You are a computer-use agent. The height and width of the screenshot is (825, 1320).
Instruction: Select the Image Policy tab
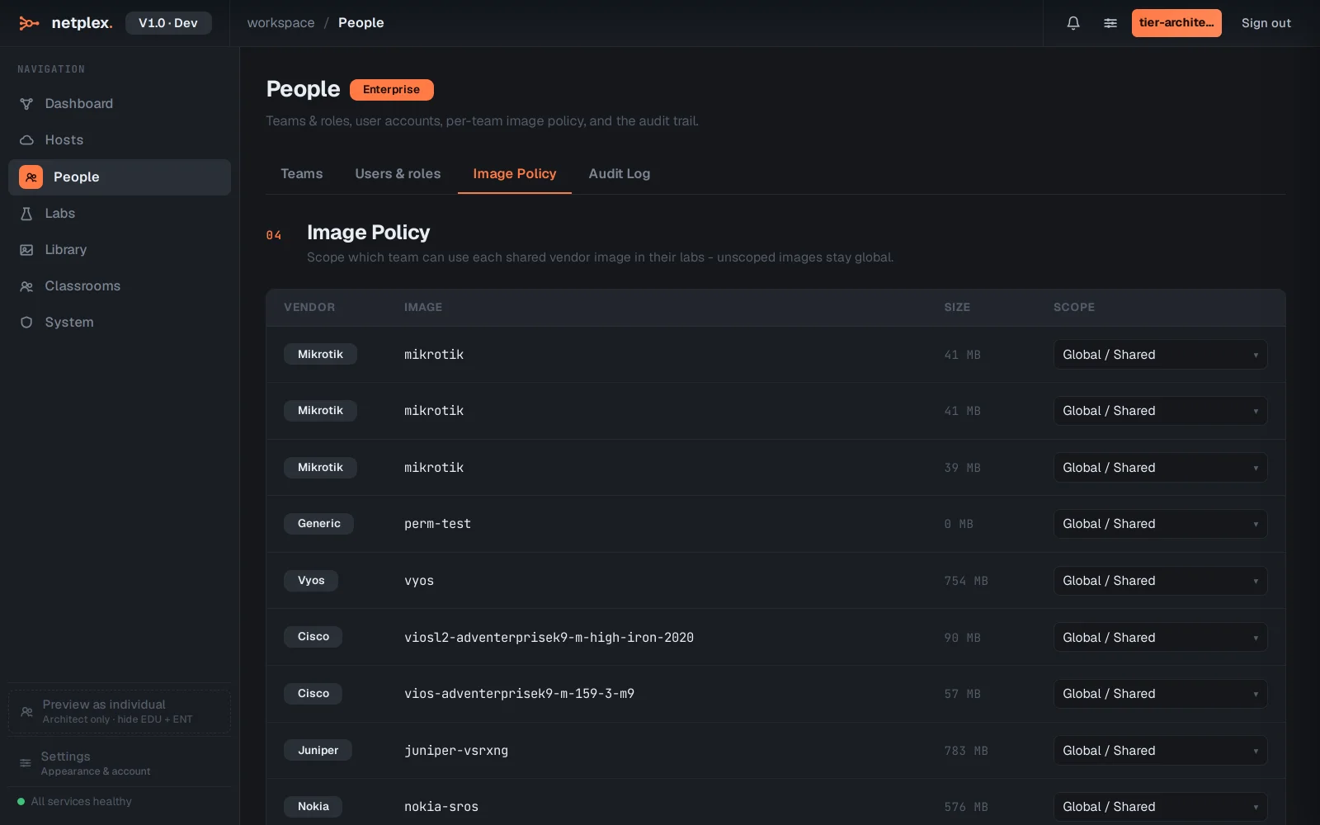coord(515,174)
